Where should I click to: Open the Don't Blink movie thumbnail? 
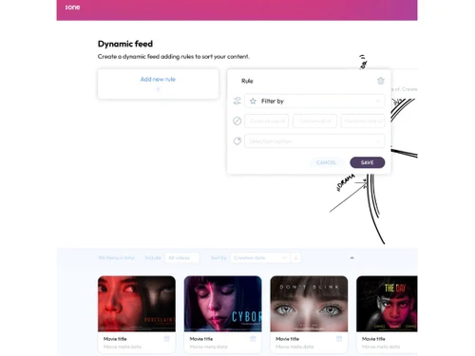point(309,304)
